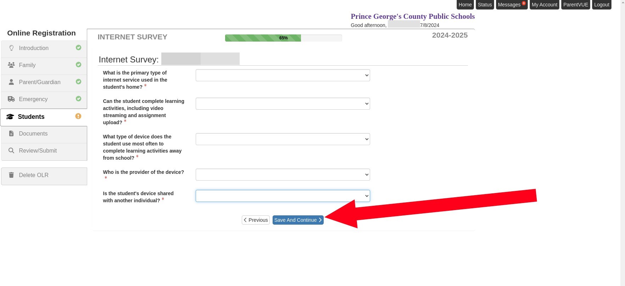Screen dimensions: 625x286
Task: Click the Students graduation cap icon
Action: pos(10,117)
